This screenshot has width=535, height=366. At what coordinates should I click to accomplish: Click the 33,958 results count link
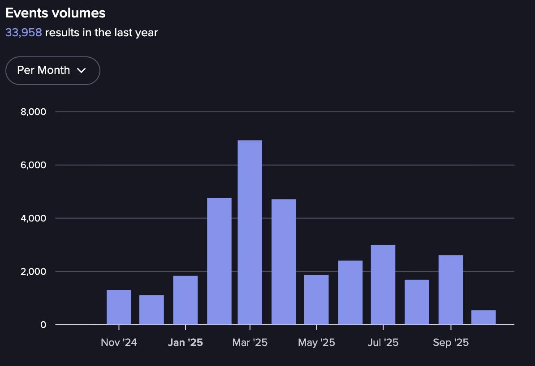click(x=24, y=33)
